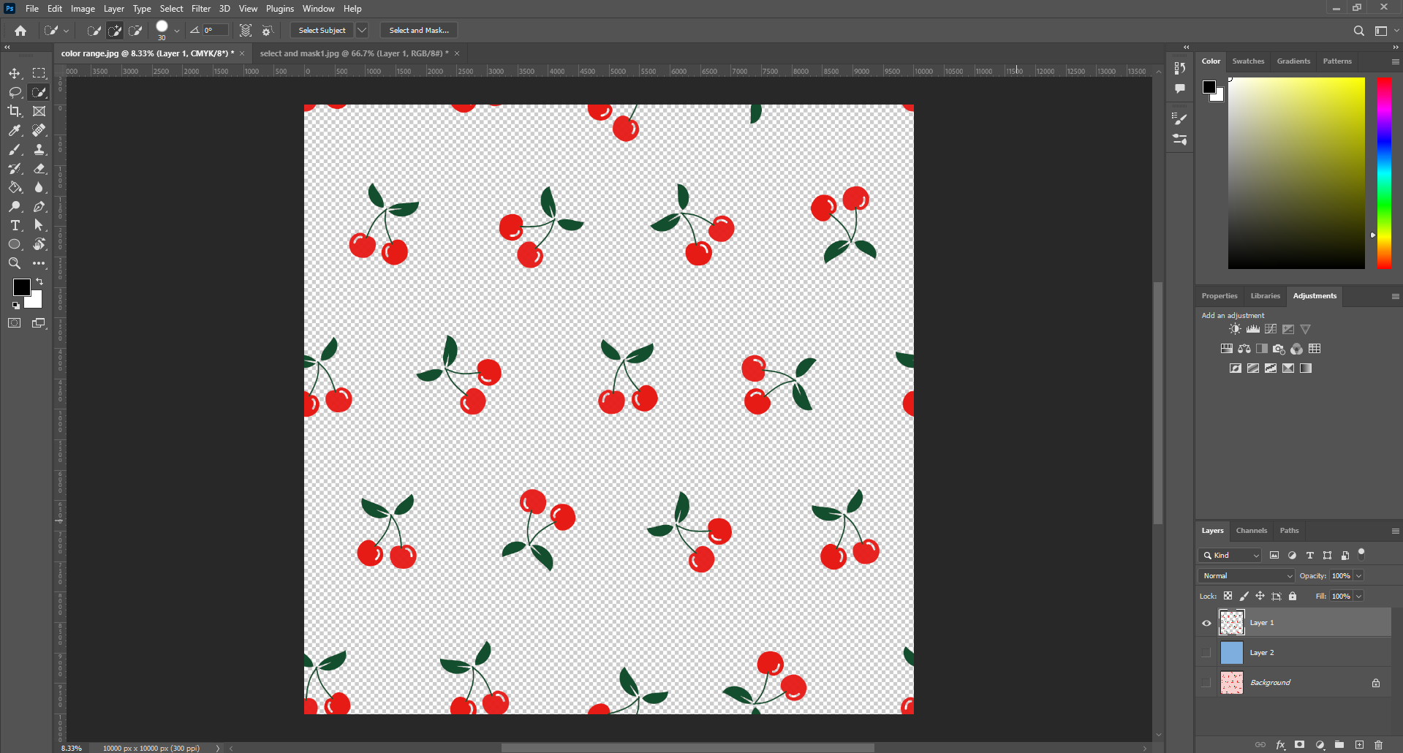This screenshot has height=753, width=1403.
Task: Expand the Opacity slider dropdown
Action: pos(1358,576)
